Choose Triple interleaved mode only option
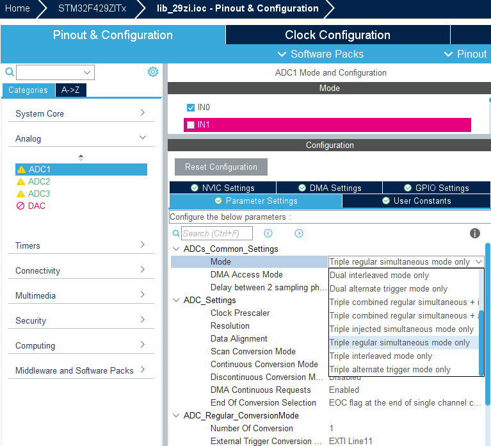The width and height of the screenshot is (491, 446). [404, 356]
